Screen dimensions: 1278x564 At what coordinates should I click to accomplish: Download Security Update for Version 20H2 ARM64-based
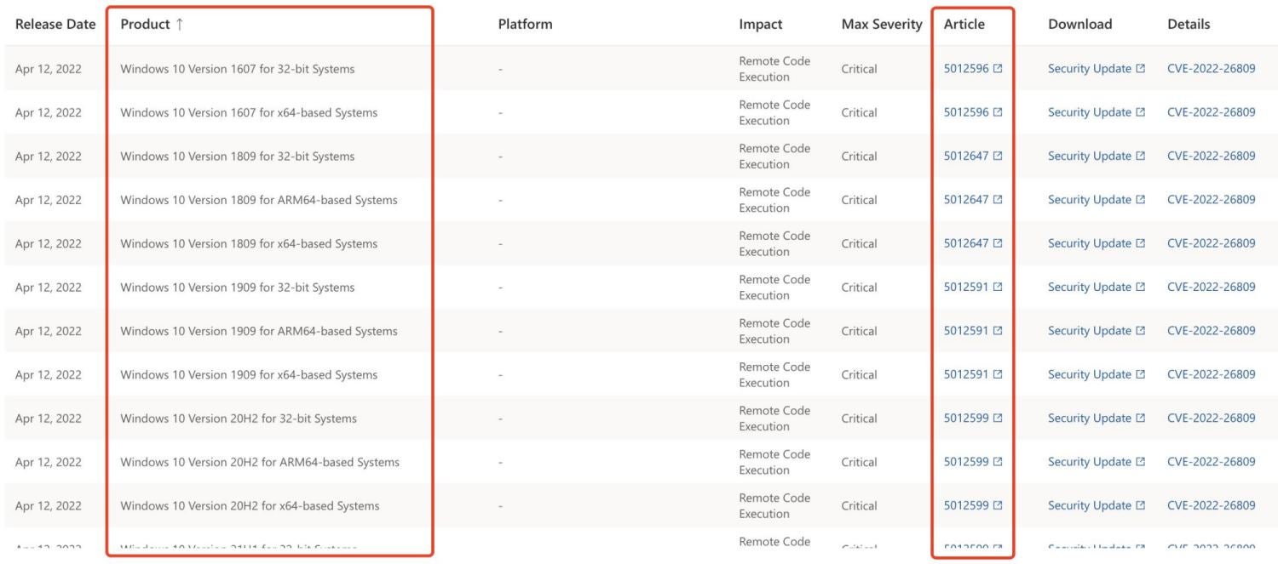pyautogui.click(x=1097, y=462)
